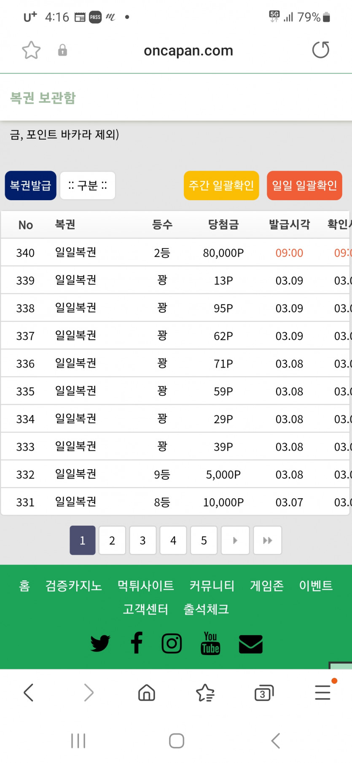Open the email envelope icon in the footer

pyautogui.click(x=251, y=644)
